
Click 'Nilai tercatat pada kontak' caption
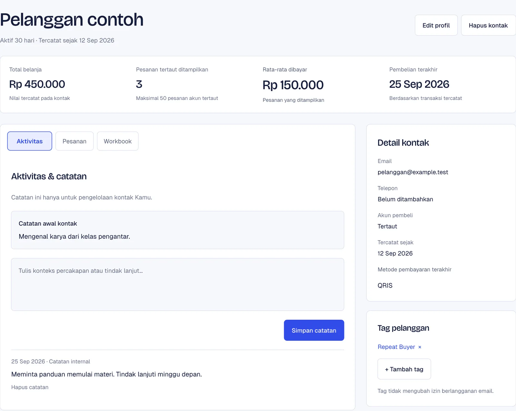(x=40, y=98)
